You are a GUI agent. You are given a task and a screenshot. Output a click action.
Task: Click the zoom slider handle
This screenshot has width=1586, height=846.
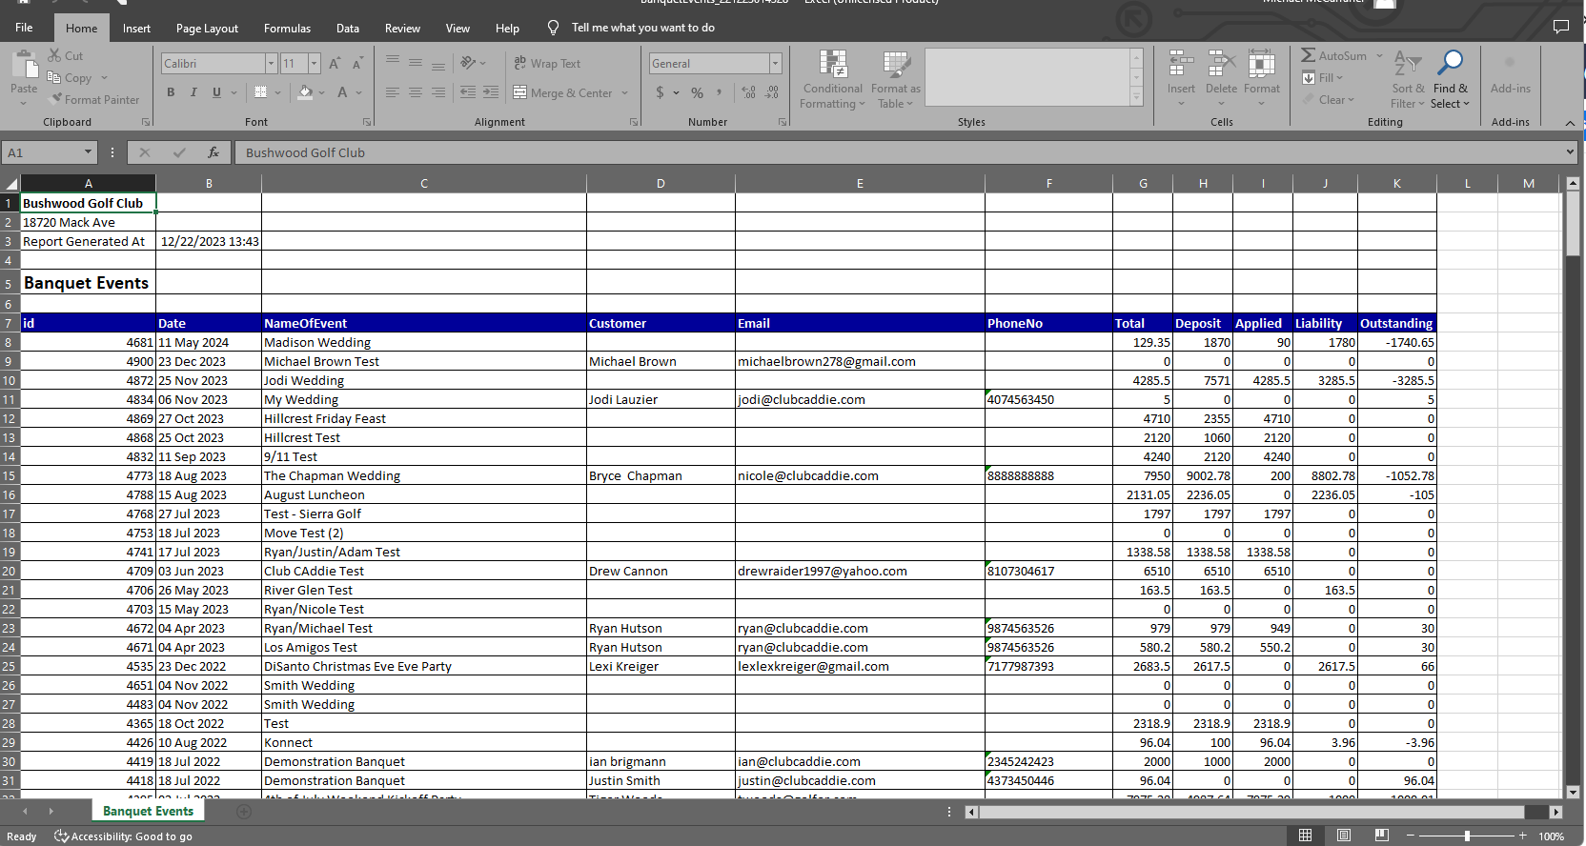(x=1467, y=836)
